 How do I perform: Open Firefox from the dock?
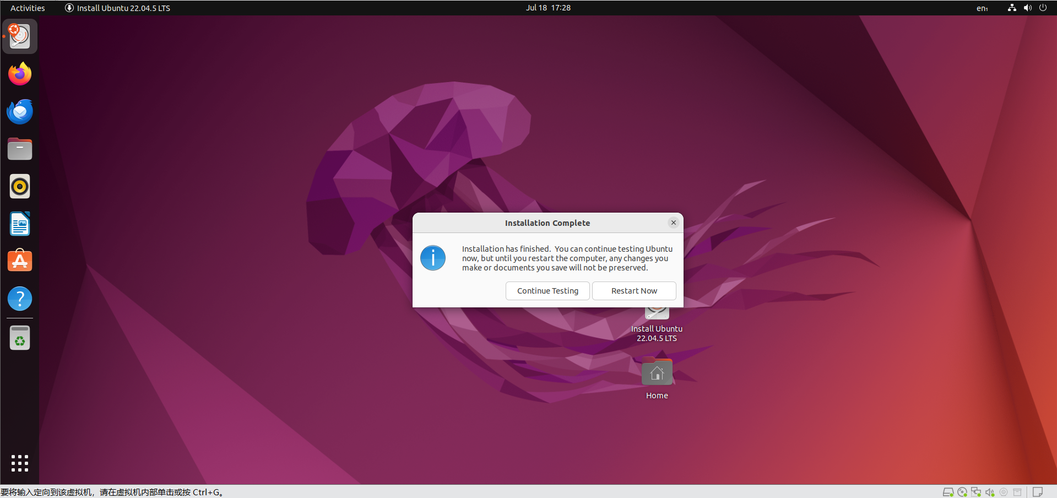(x=19, y=73)
